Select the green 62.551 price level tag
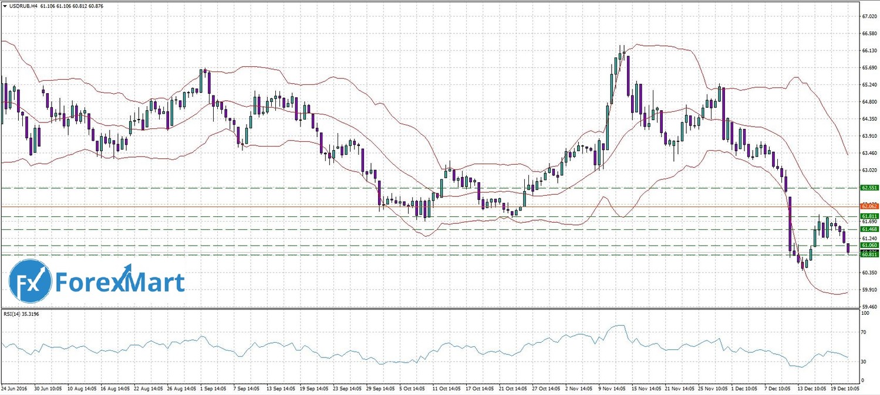Screen dimensions: 880x395 click(869, 188)
